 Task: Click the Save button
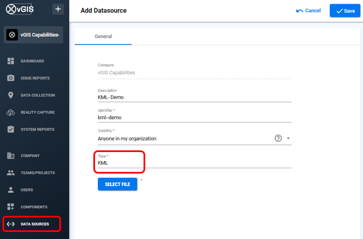(x=345, y=11)
